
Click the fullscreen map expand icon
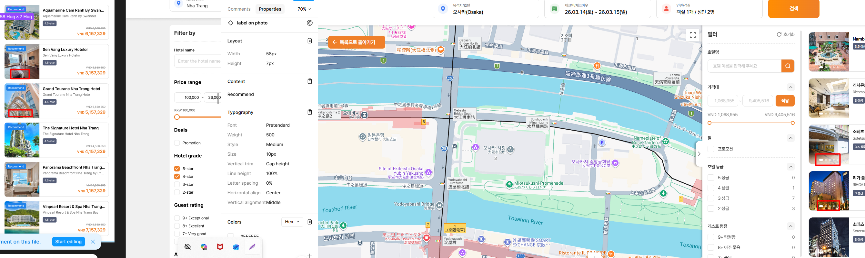click(692, 35)
